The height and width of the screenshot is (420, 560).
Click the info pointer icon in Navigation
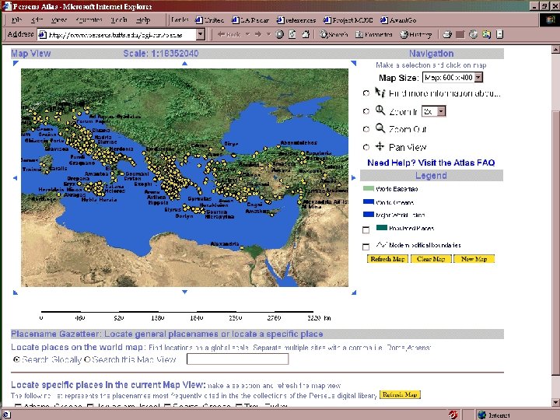coord(380,92)
